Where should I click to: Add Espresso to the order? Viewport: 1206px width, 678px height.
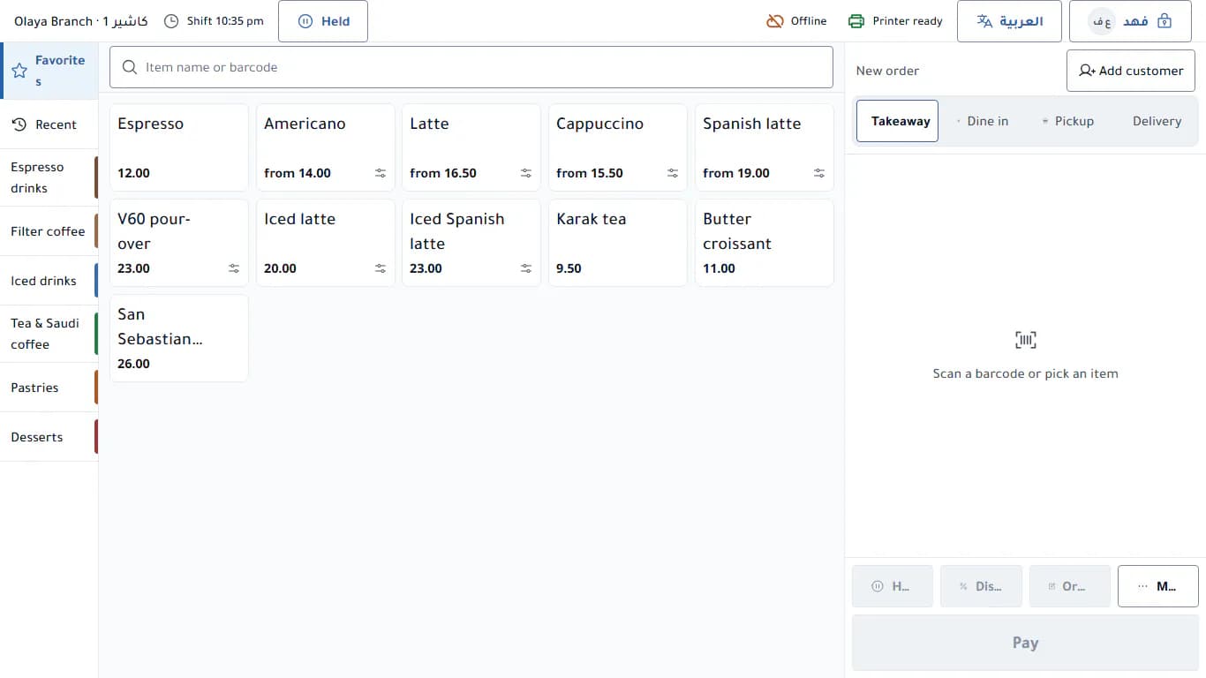(179, 147)
